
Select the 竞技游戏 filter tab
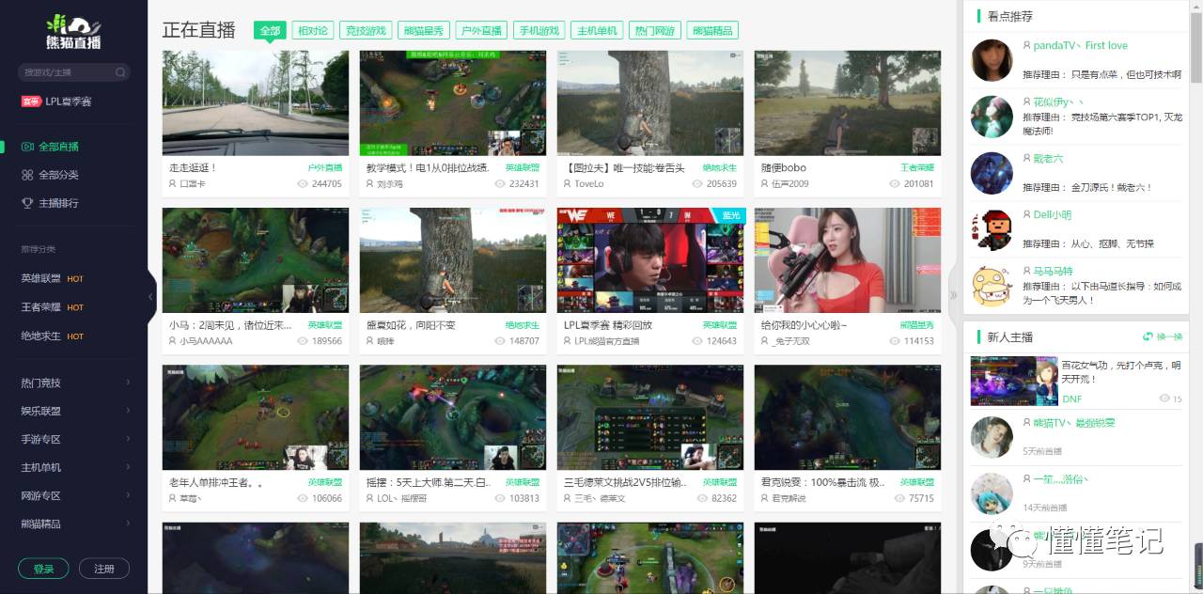tap(366, 30)
